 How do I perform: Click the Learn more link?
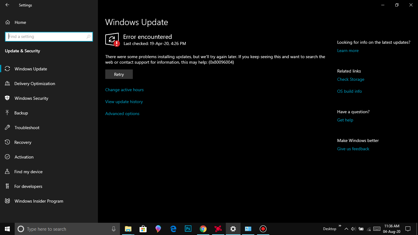pos(348,50)
